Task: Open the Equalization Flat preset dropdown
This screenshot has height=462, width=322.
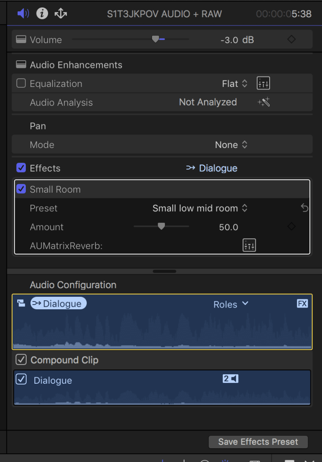Action: pos(234,84)
